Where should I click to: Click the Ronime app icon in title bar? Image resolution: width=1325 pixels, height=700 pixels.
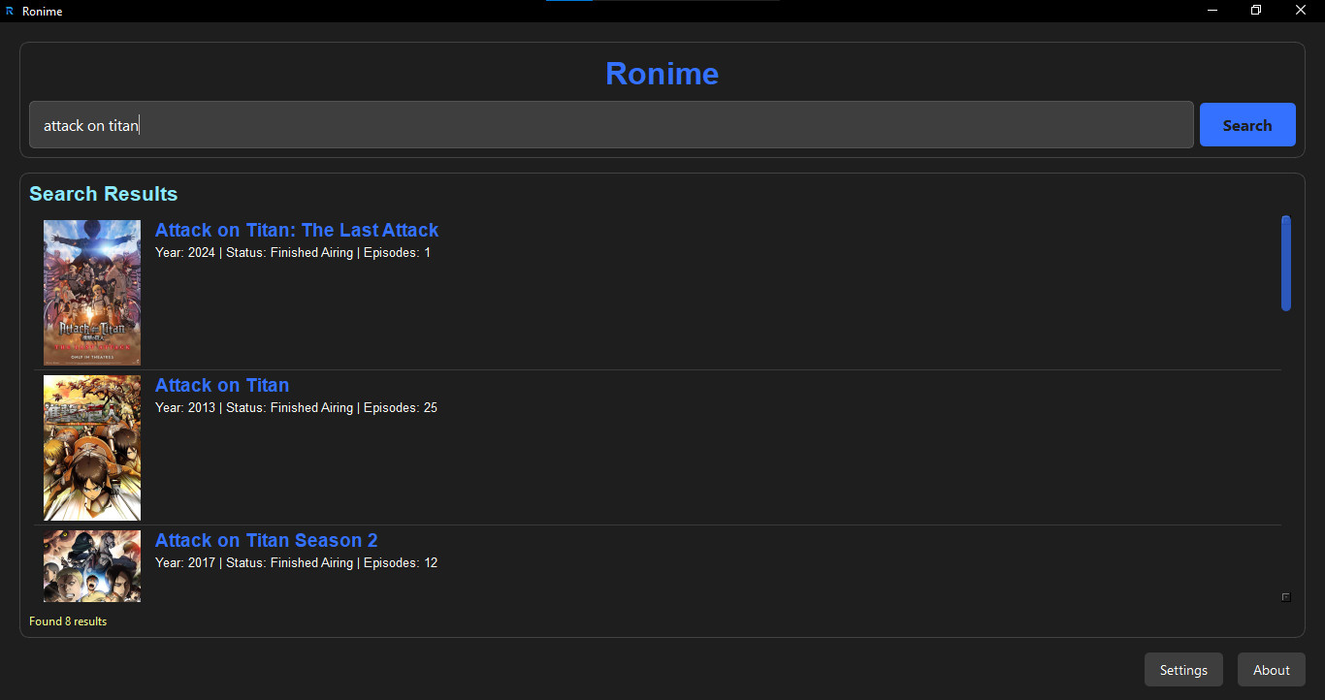tap(10, 11)
